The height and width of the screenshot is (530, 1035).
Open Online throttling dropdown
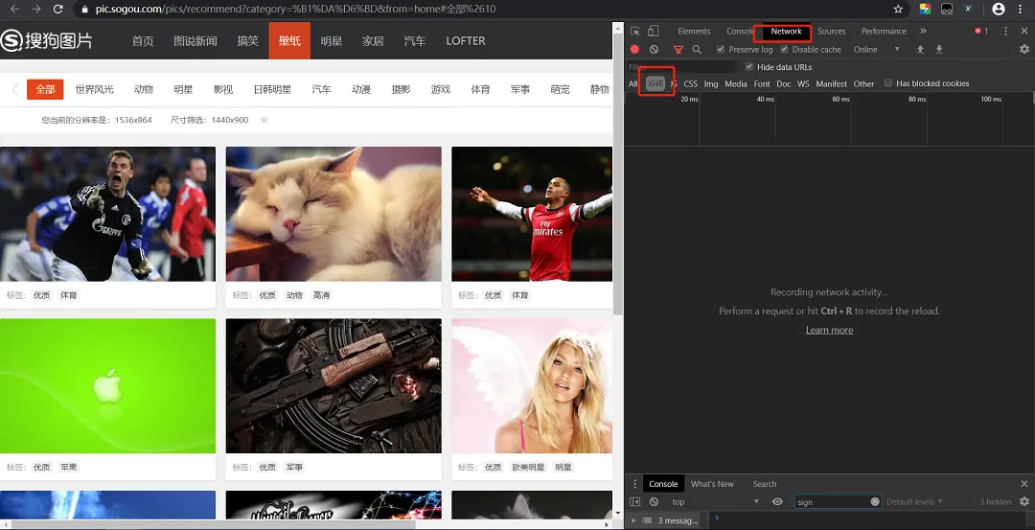[877, 50]
